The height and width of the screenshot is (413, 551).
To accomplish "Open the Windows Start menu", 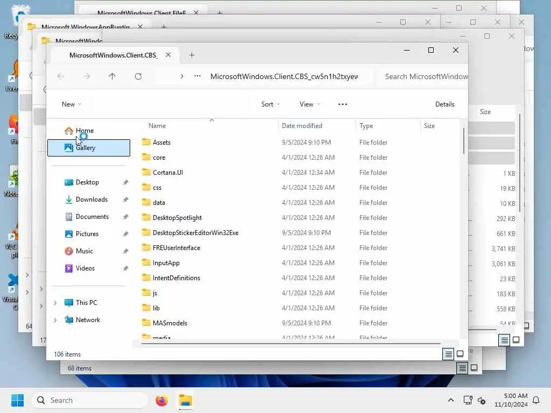I will click(17, 400).
